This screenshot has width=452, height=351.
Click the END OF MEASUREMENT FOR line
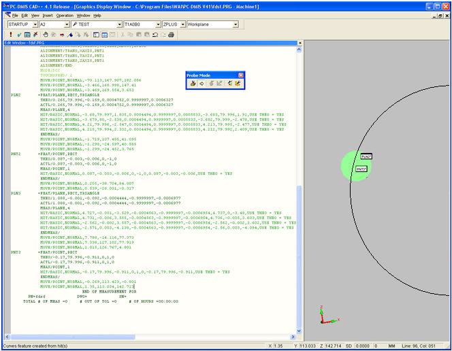[x=109, y=291]
